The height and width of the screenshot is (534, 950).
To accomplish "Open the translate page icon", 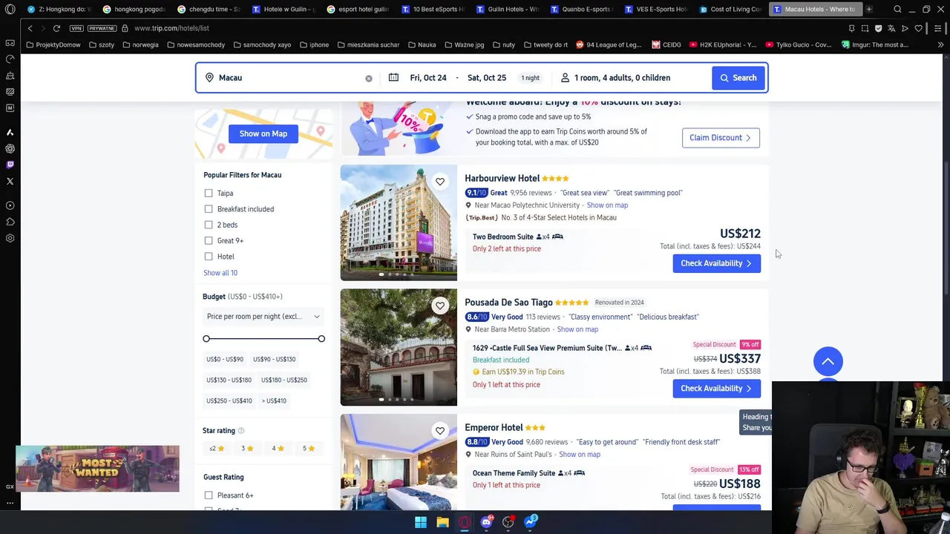I will click(x=891, y=28).
